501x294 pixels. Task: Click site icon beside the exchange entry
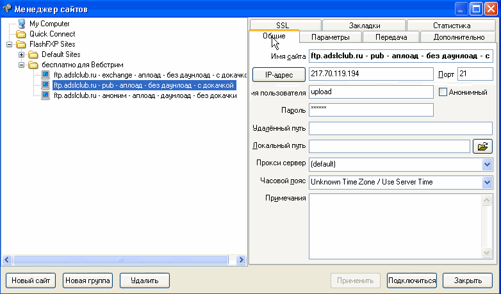pos(45,75)
